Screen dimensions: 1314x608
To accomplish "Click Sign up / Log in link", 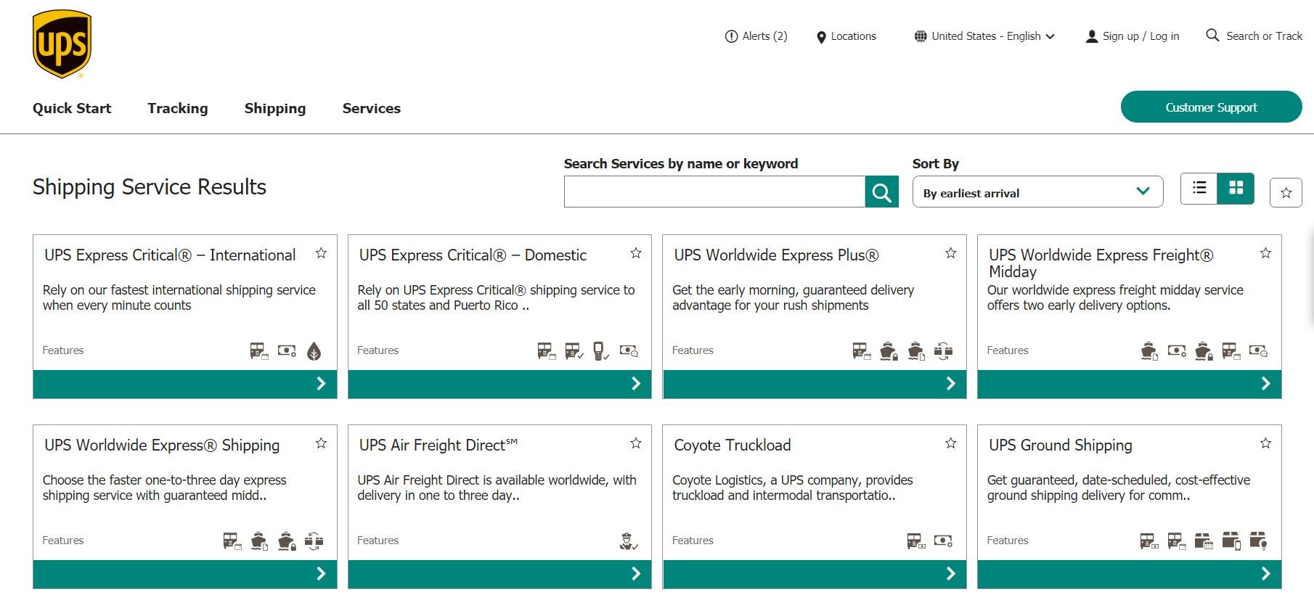I will pos(1133,36).
